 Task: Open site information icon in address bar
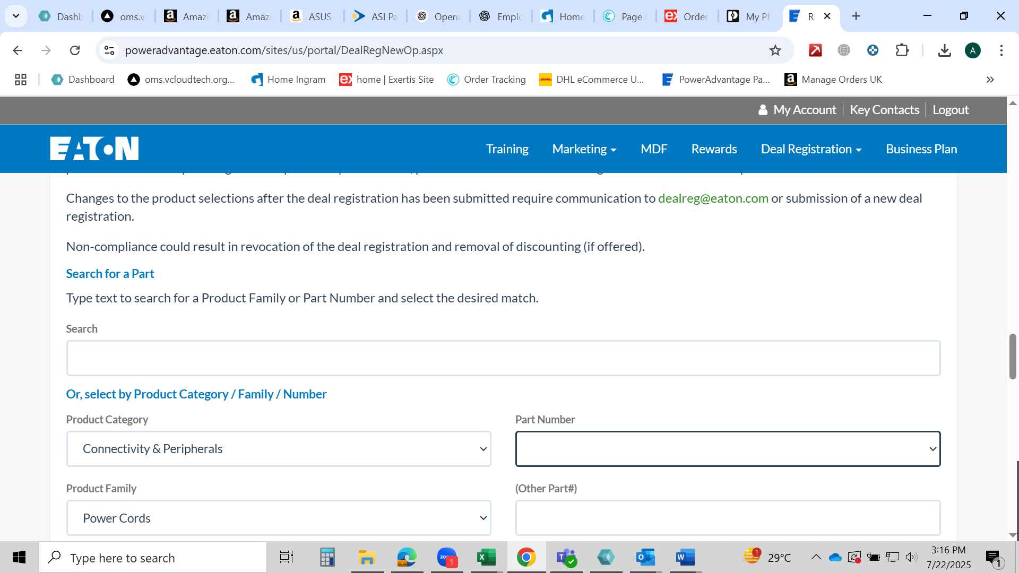[109, 50]
